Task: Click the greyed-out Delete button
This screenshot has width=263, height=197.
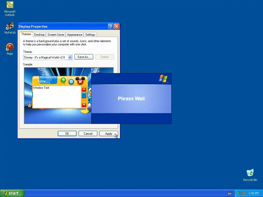Action: pos(105,57)
